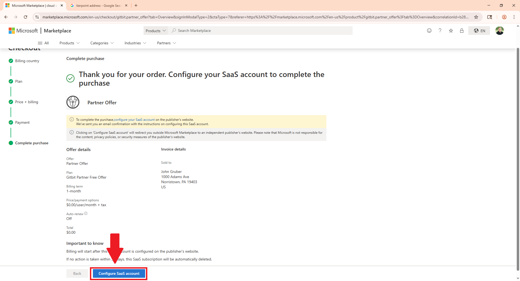Click the All hamburger menu

pos(43,43)
